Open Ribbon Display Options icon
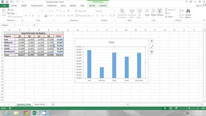Viewport: 206px width, 116px height. coord(191,2)
